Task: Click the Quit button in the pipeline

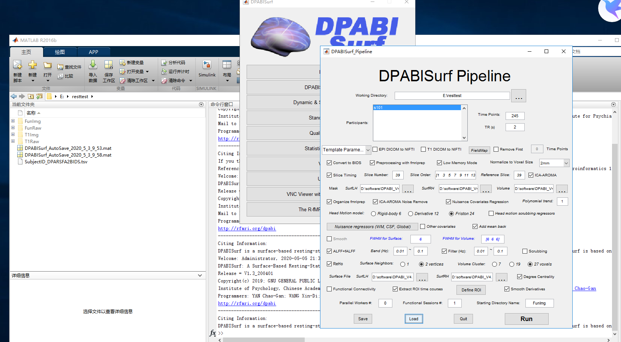Action: click(464, 319)
